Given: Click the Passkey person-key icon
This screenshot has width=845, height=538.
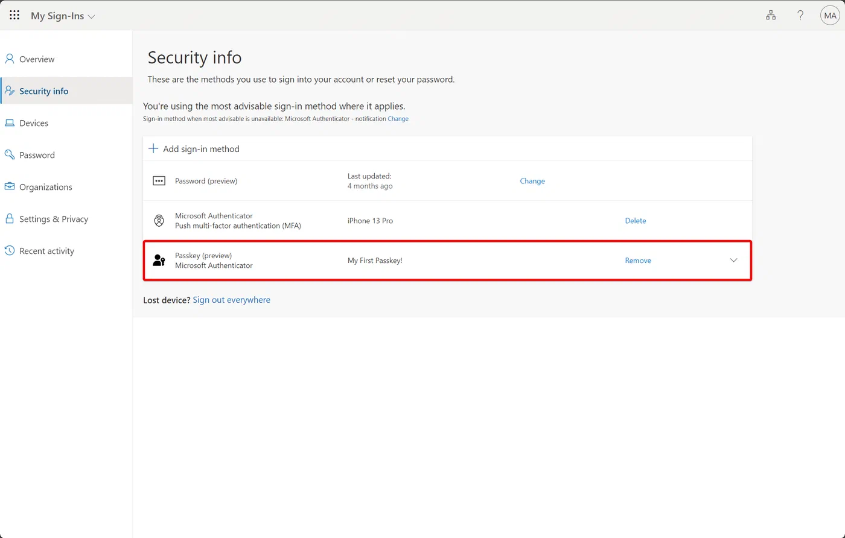Looking at the screenshot, I should pyautogui.click(x=159, y=261).
